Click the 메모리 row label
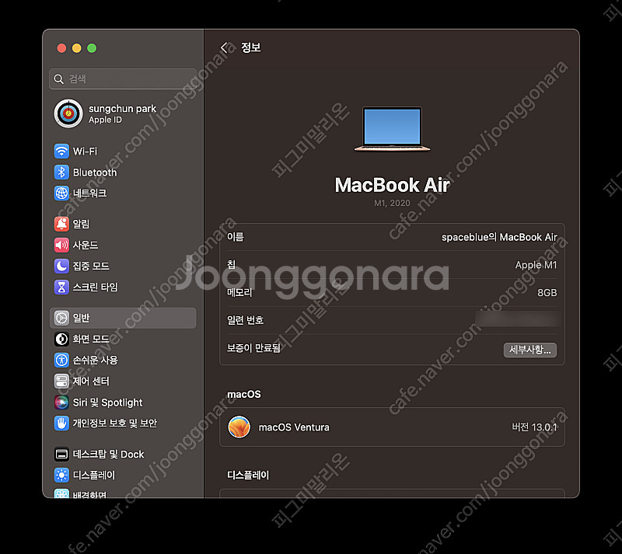The height and width of the screenshot is (554, 622). point(239,292)
